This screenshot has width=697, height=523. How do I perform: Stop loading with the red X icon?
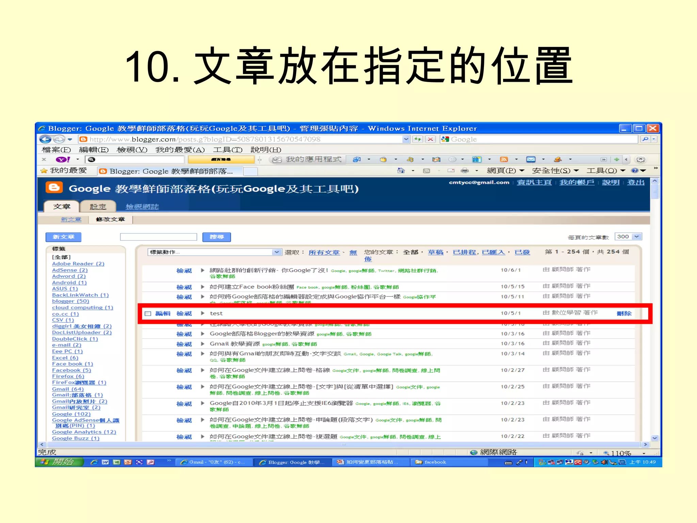pyautogui.click(x=431, y=139)
